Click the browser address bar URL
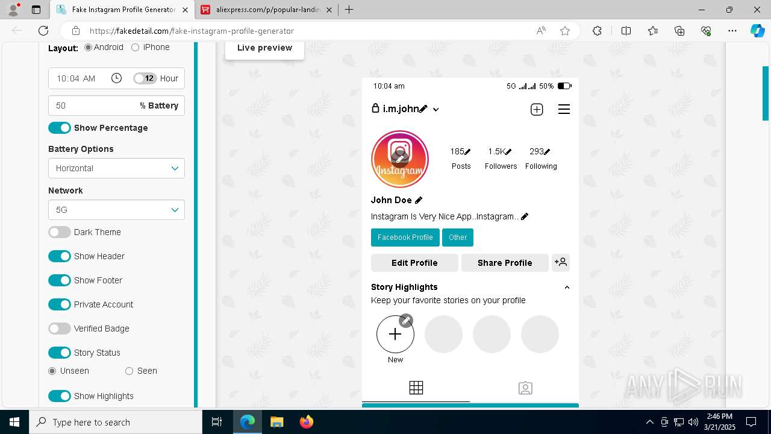 pos(192,31)
